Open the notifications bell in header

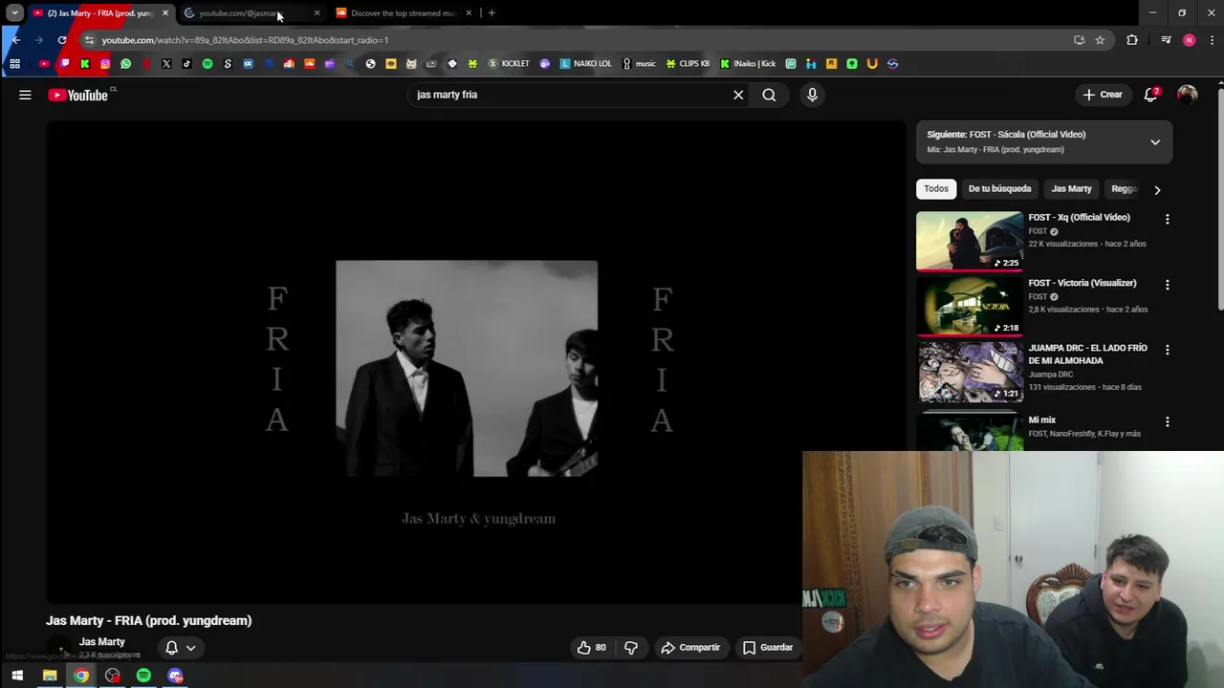tap(1151, 95)
